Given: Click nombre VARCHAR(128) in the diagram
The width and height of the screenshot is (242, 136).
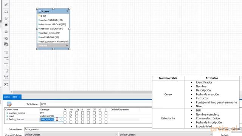Looking at the screenshot, I should point(51,20).
